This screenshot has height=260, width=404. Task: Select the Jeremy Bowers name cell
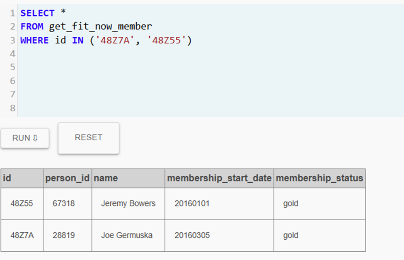pos(128,204)
